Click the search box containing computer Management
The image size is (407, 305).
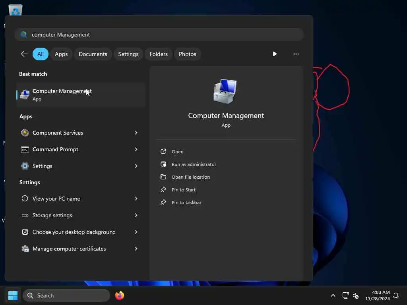point(159,35)
